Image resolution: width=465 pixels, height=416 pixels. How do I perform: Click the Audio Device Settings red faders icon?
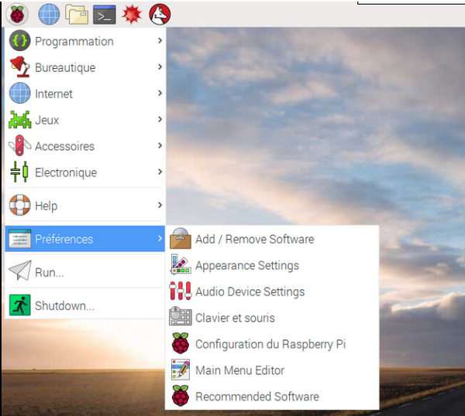[x=181, y=291]
